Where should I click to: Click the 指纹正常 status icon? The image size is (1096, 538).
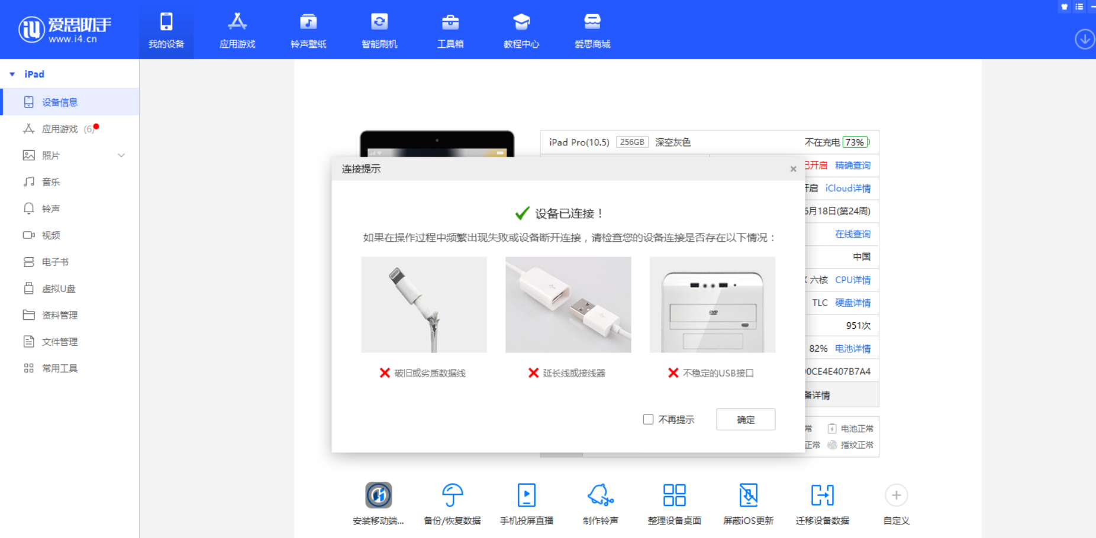[x=832, y=445]
